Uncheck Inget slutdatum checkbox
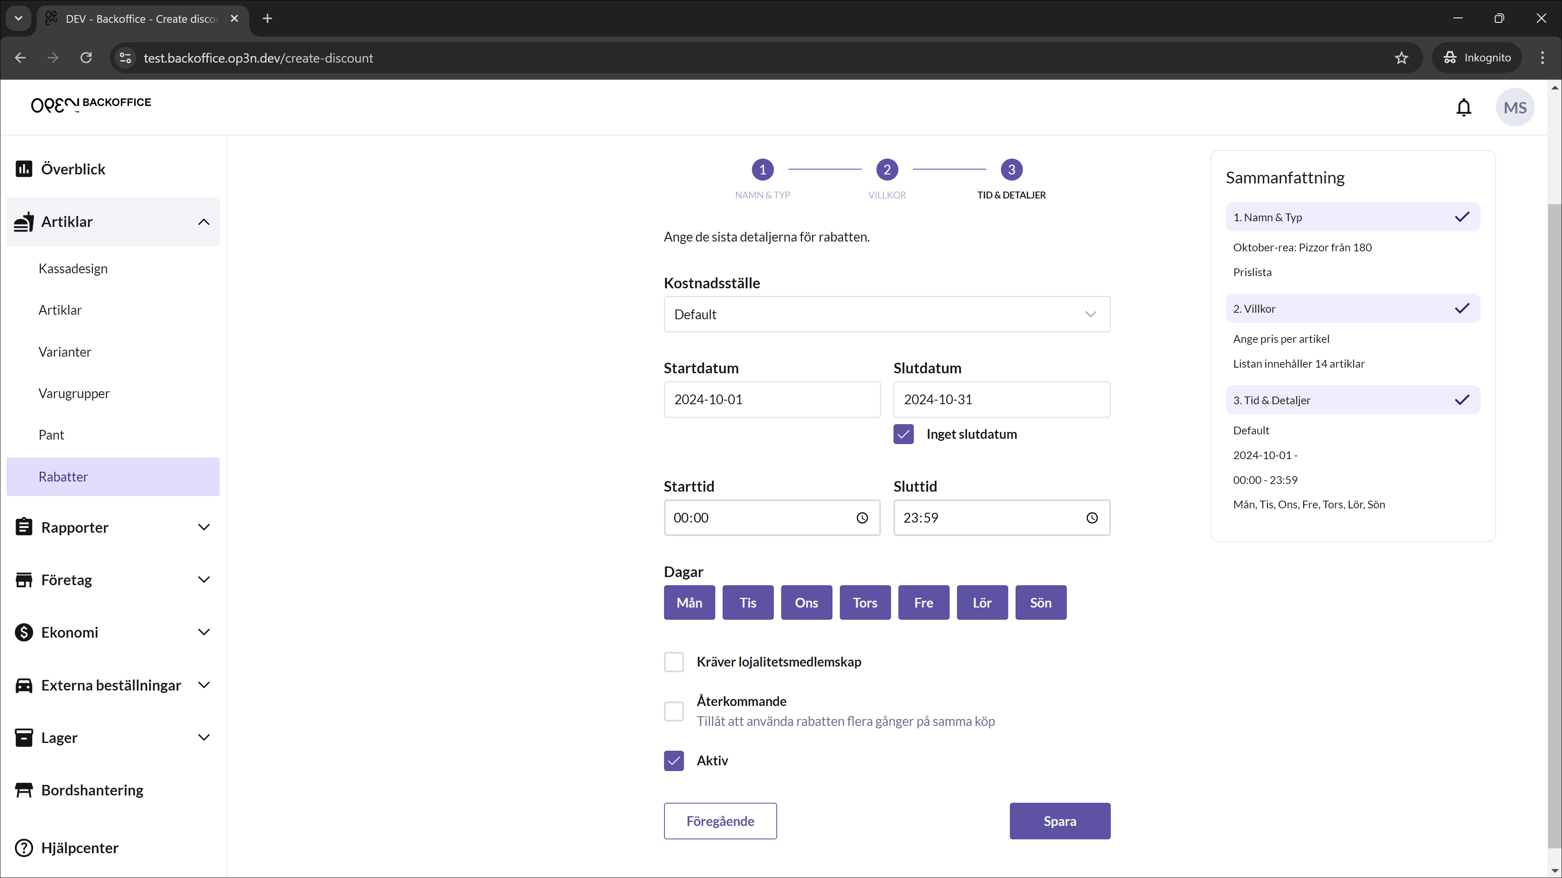 pos(903,434)
